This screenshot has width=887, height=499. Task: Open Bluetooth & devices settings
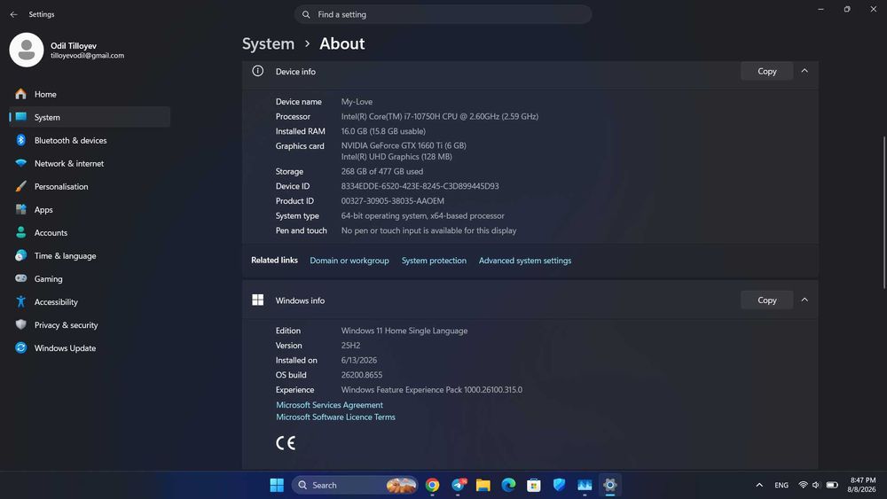click(x=90, y=140)
